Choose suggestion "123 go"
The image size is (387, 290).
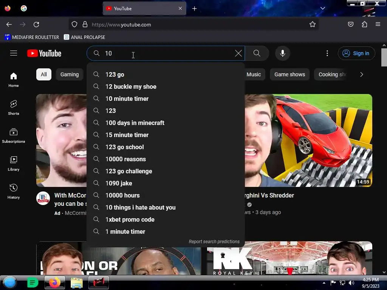click(x=166, y=74)
